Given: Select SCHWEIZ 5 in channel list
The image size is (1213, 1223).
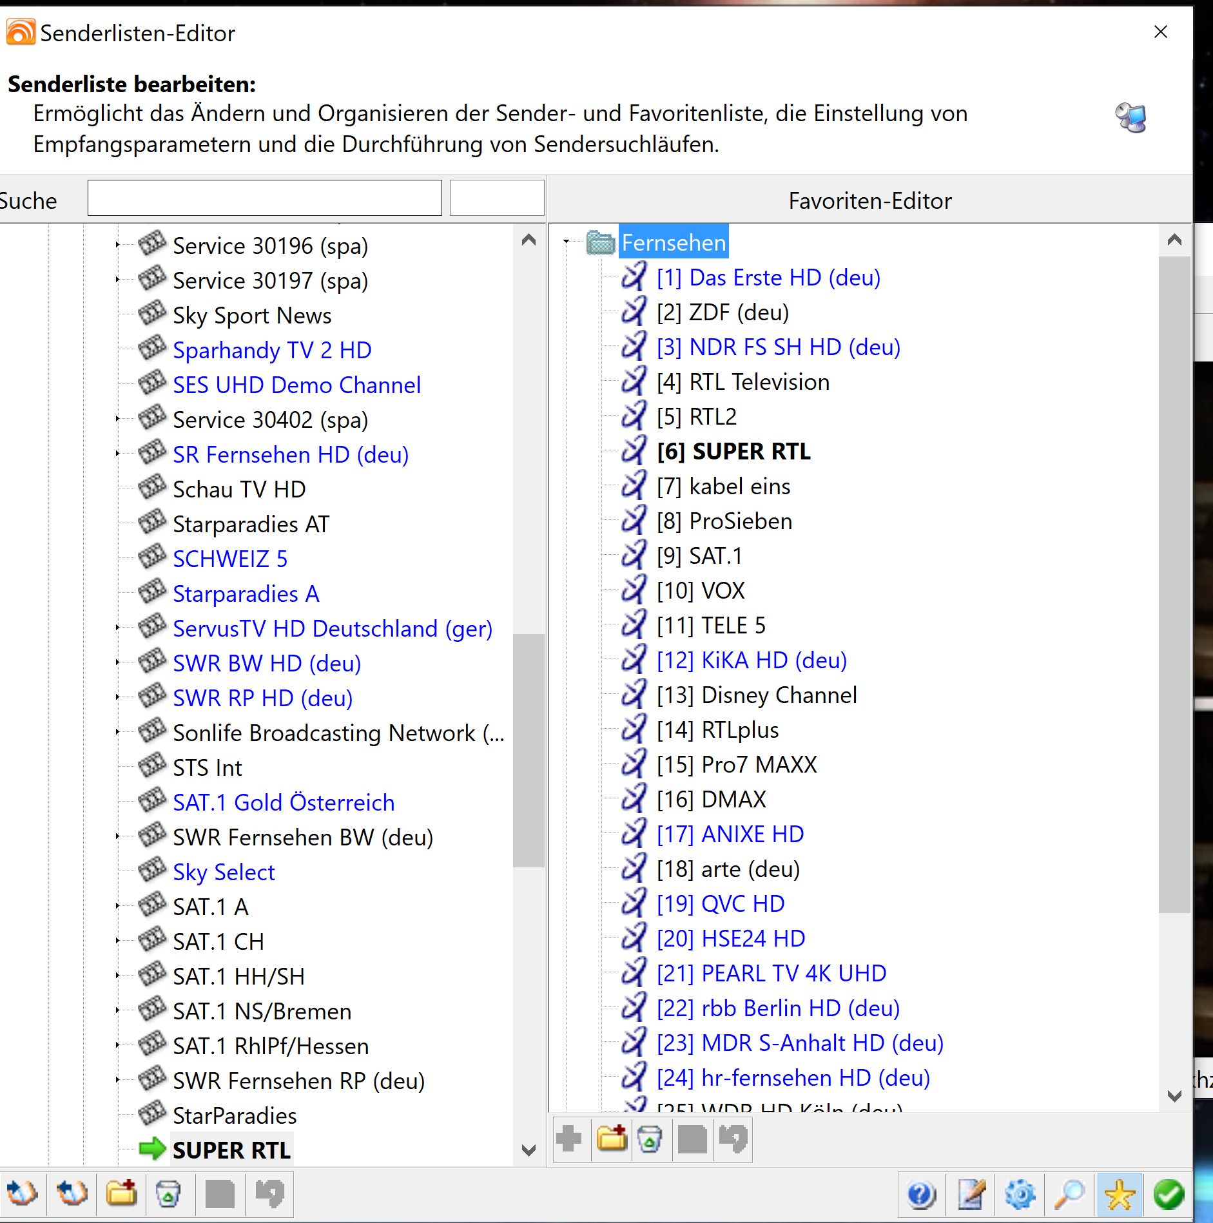Looking at the screenshot, I should pos(230,559).
